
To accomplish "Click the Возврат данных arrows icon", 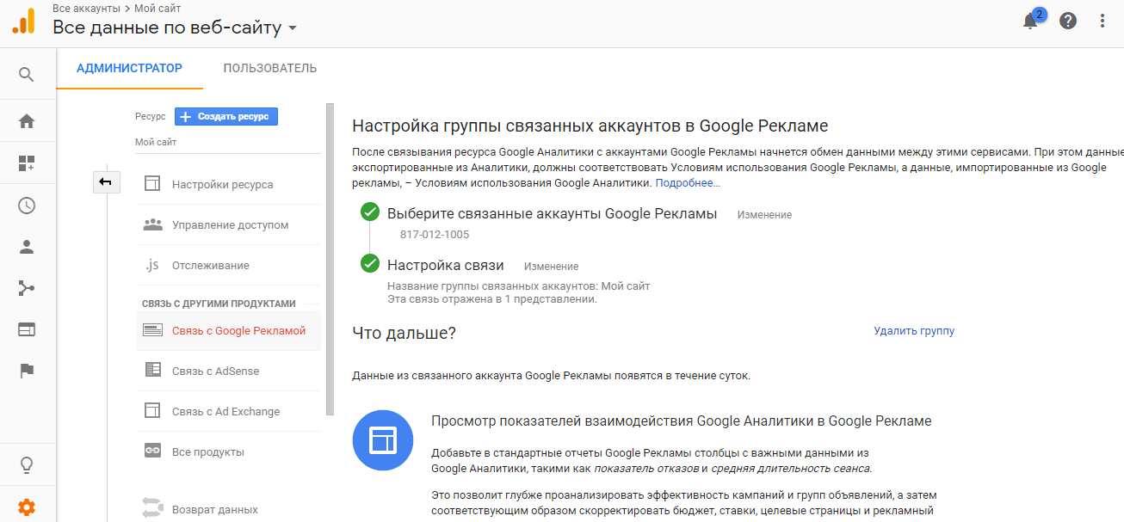I will 152,508.
